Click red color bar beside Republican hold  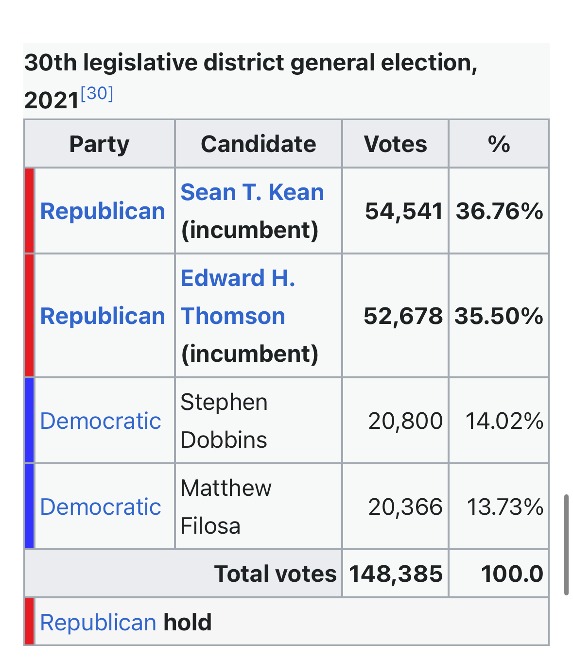tap(29, 622)
